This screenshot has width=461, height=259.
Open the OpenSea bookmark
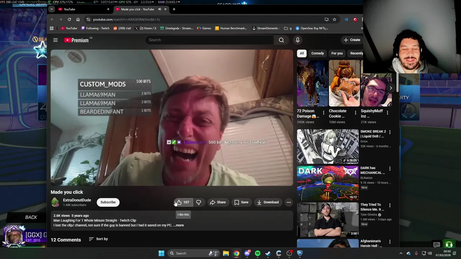coord(312,28)
